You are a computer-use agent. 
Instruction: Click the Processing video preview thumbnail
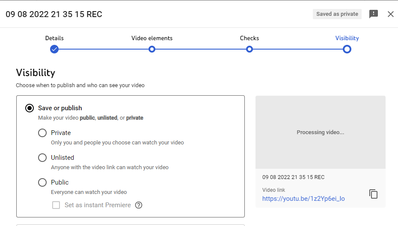tap(320, 132)
